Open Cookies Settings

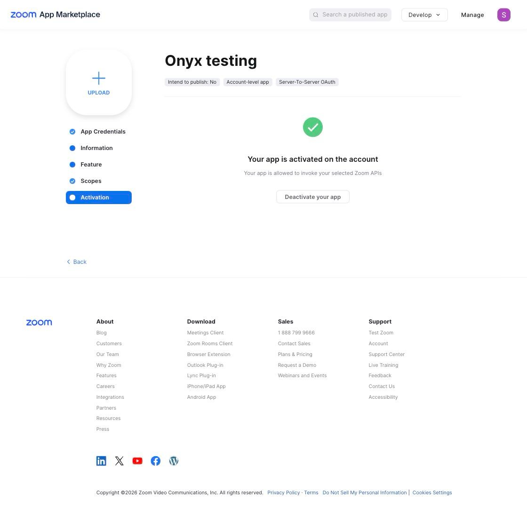pos(432,492)
